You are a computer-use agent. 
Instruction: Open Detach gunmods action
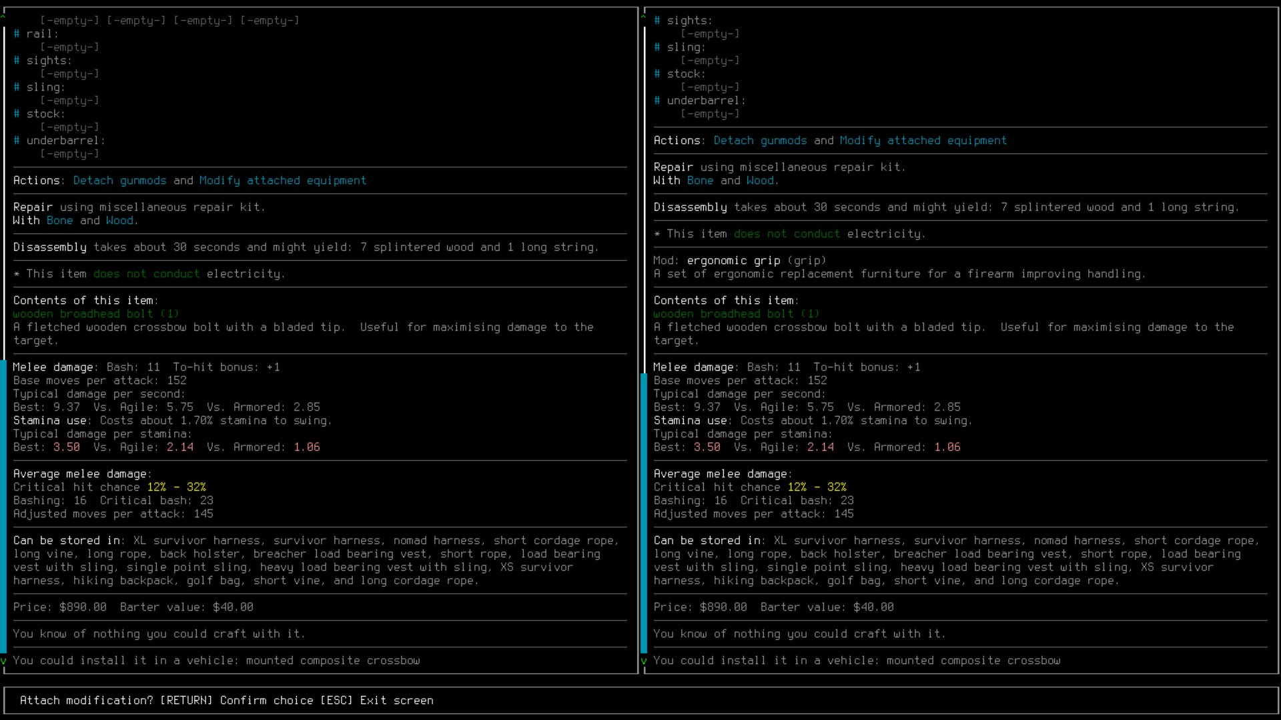click(x=120, y=180)
